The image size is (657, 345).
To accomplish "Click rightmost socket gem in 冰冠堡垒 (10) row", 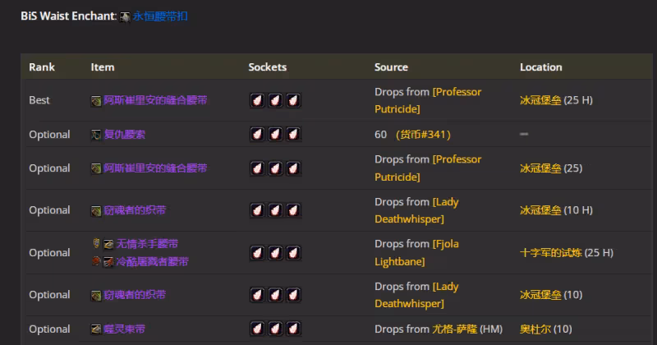I will click(293, 295).
